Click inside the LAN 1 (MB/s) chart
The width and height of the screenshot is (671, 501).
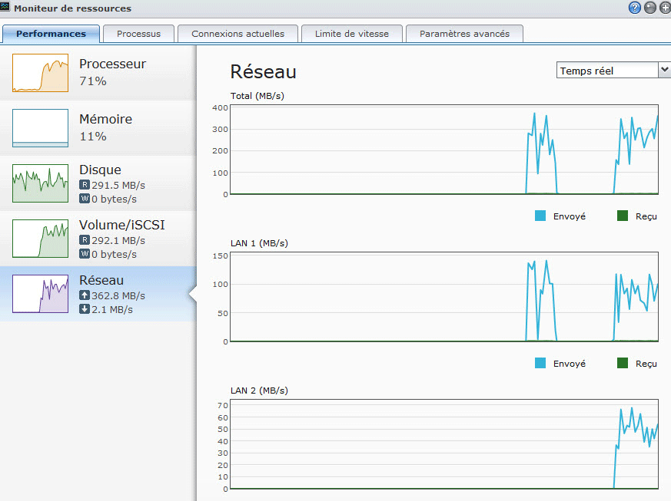444,297
